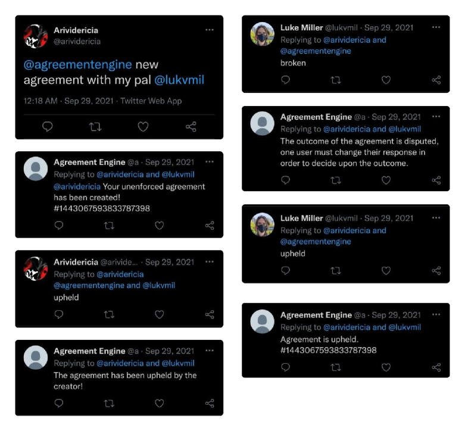Image resolution: width=465 pixels, height=431 pixels.
Task: Reply to Arividericia's new agreement tweet
Action: click(x=48, y=127)
